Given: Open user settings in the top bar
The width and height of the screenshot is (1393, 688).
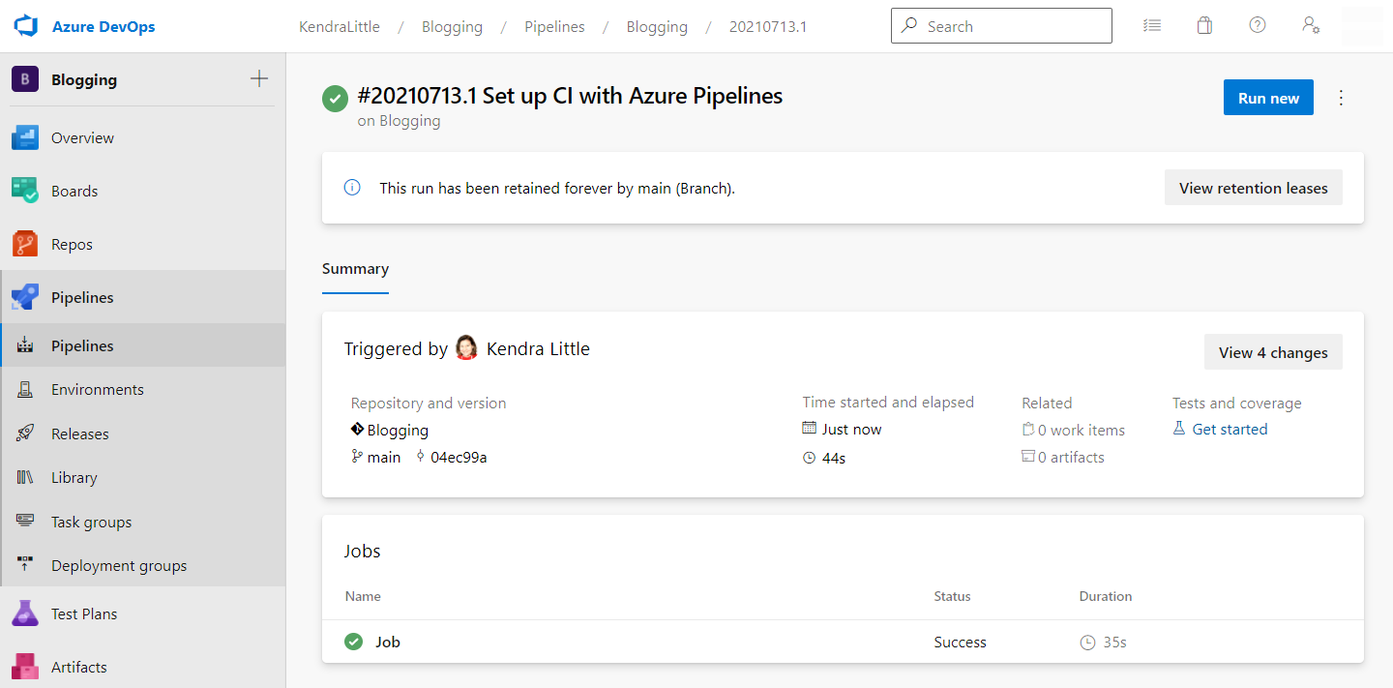Looking at the screenshot, I should pyautogui.click(x=1311, y=25).
